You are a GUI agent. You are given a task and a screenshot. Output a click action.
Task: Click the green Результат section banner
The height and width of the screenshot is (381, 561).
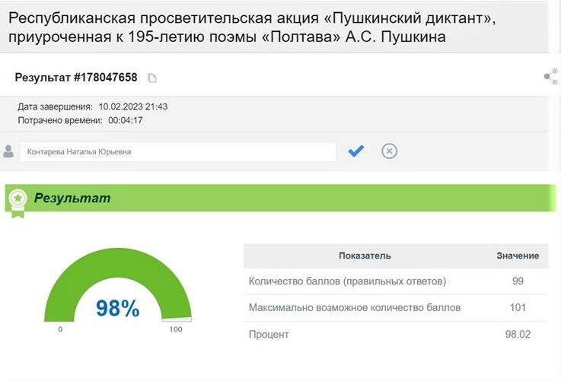pos(281,198)
